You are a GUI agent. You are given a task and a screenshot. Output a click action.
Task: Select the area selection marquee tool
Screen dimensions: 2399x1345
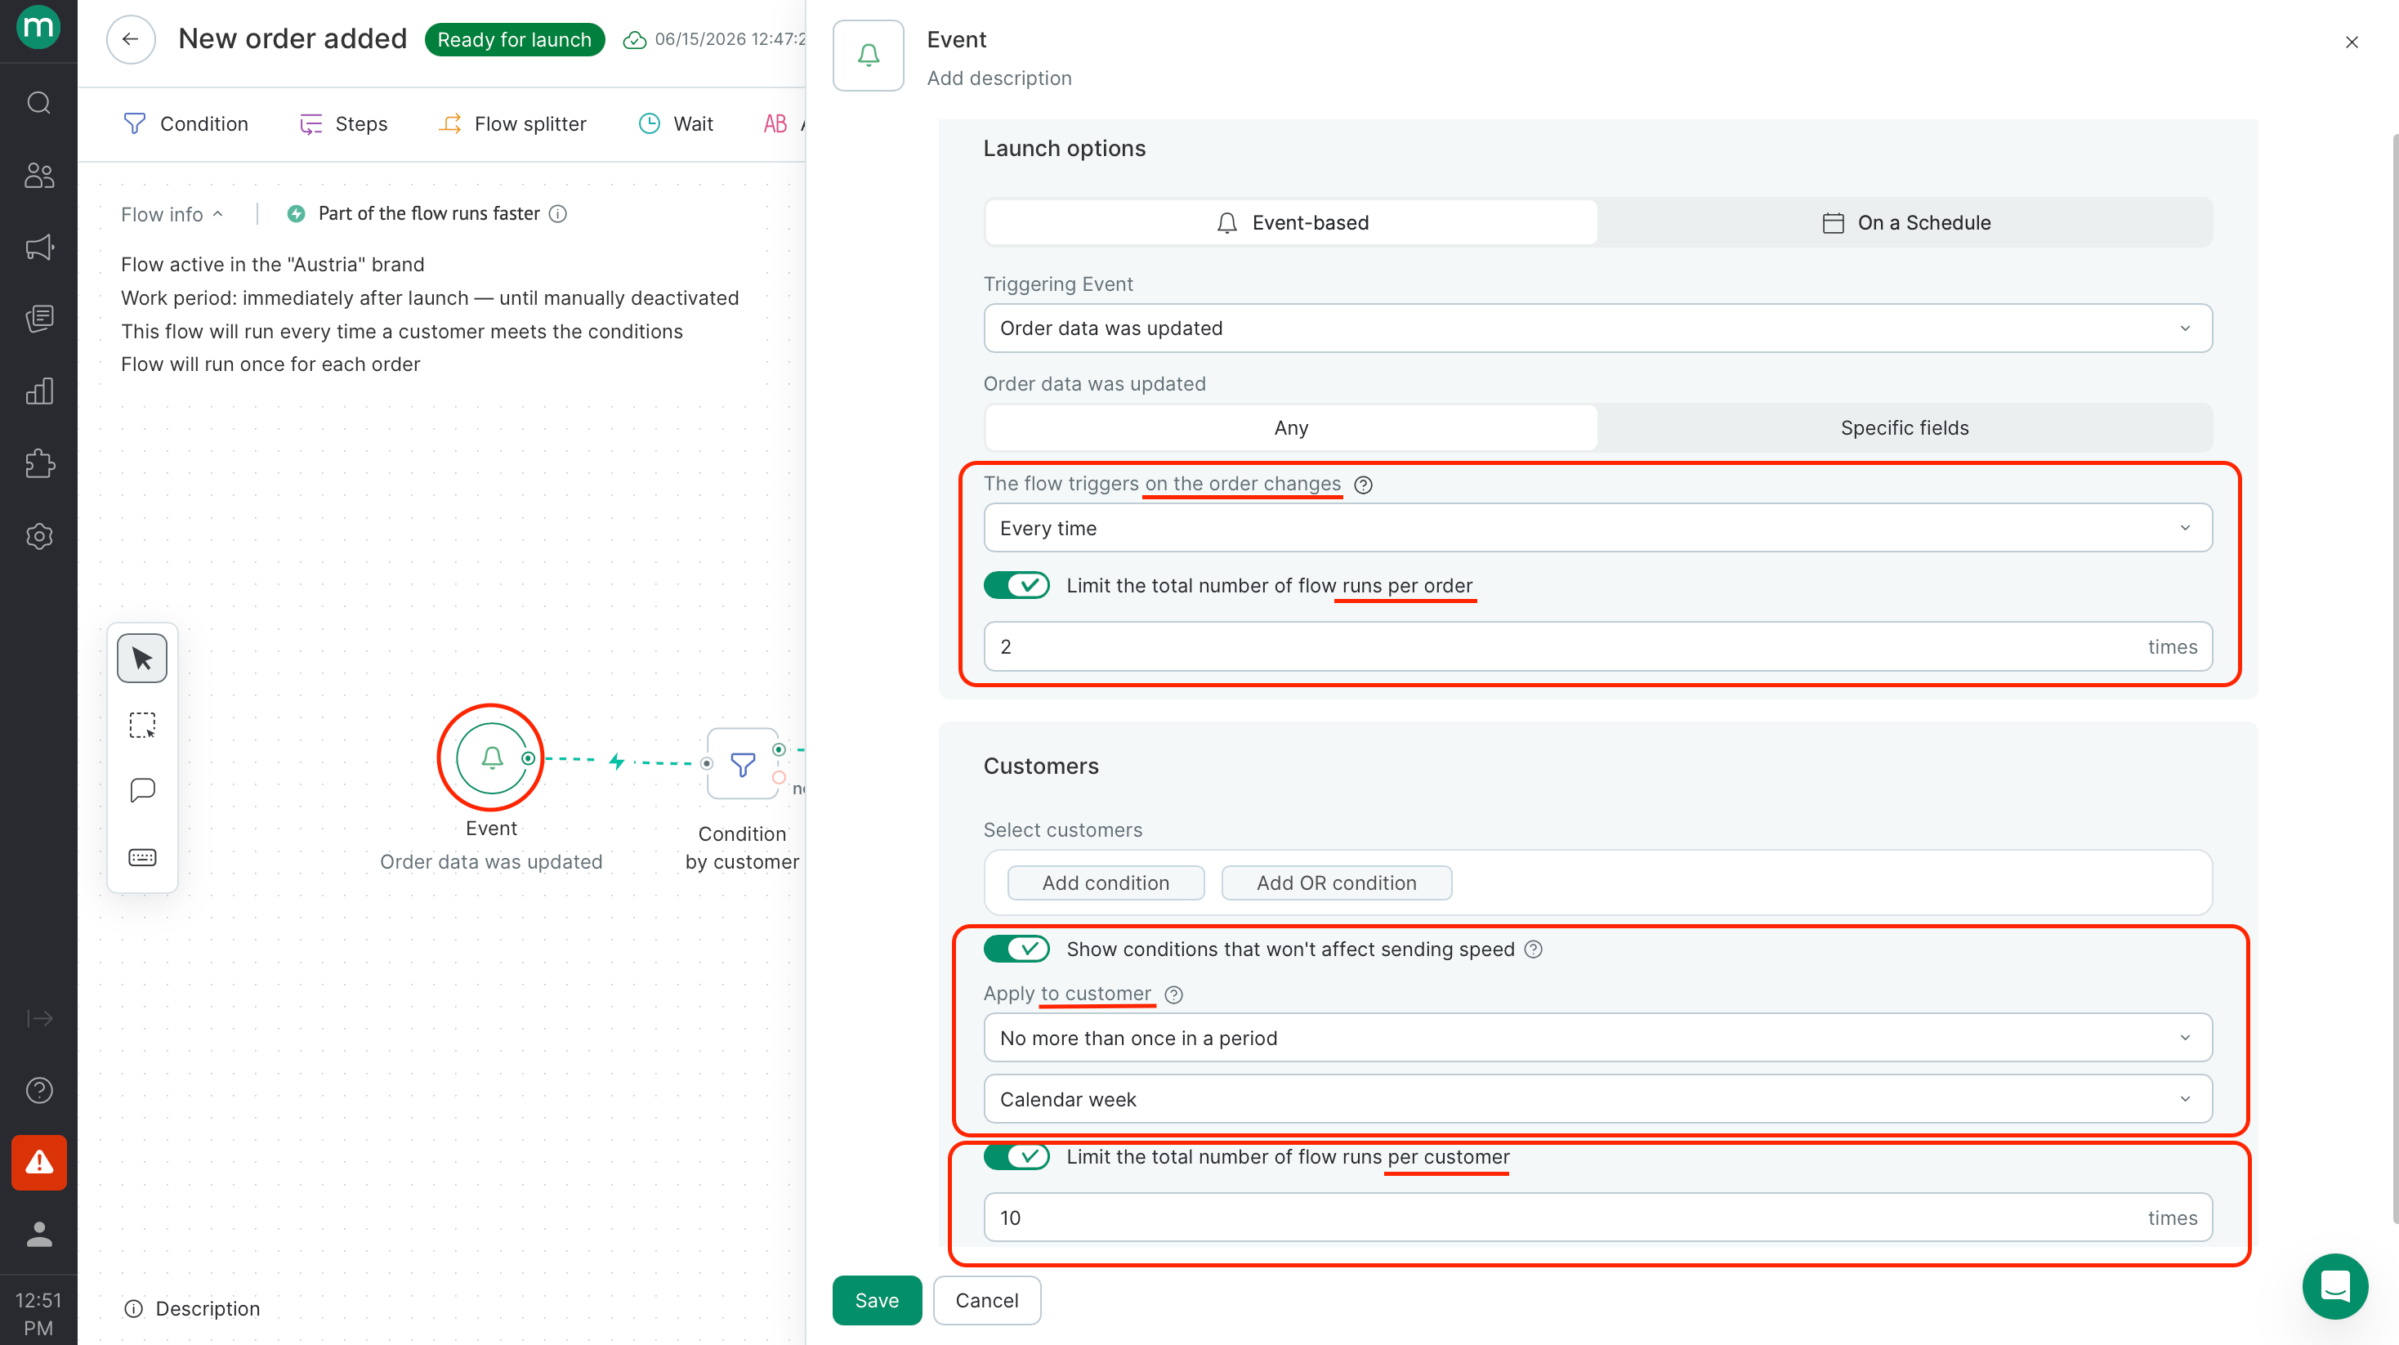coord(141,725)
